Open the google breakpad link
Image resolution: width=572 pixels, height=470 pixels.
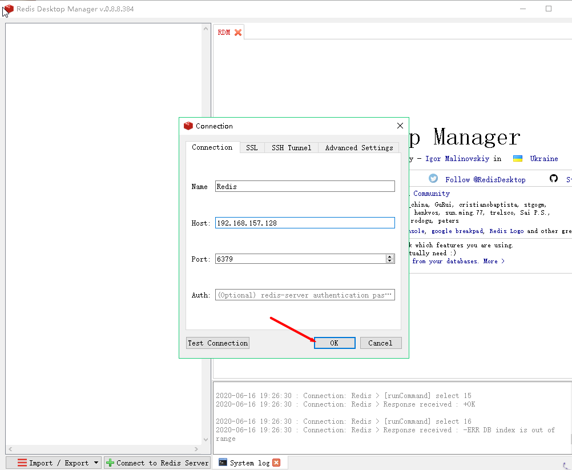(457, 231)
